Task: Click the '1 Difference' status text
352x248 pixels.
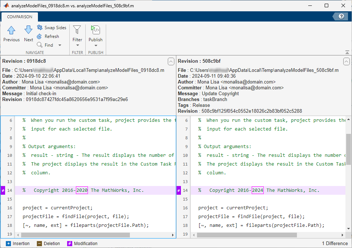Action: point(335,244)
